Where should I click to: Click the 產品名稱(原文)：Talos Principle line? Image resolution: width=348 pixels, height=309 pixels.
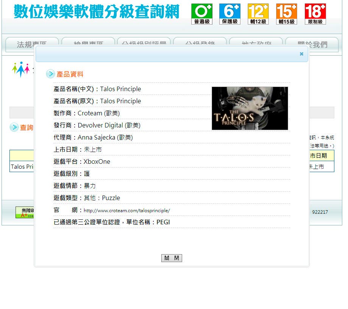pos(97,101)
